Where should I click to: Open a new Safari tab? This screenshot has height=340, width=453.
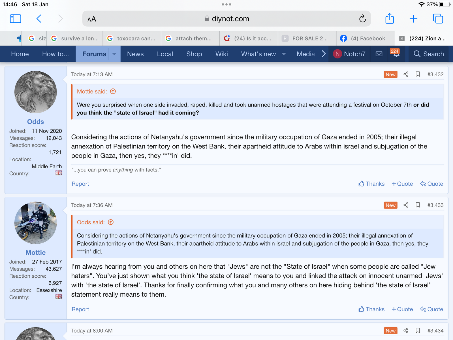pos(413,19)
